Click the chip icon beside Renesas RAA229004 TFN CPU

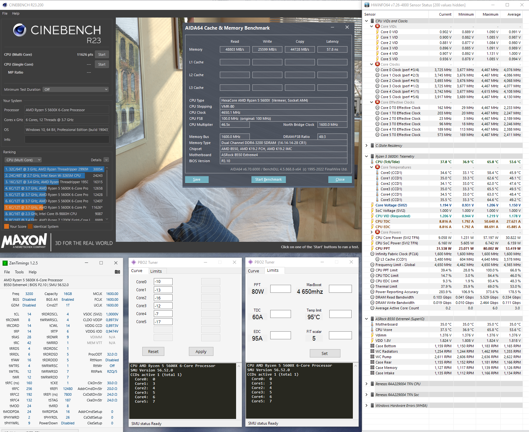[372, 384]
